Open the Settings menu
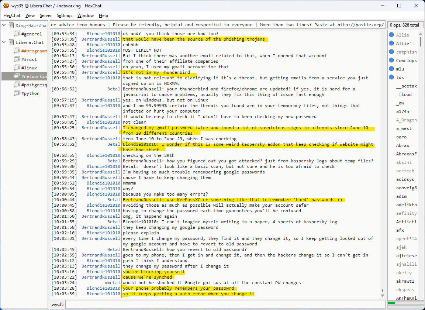Image resolution: width=425 pixels, height=310 pixels. tap(65, 15)
